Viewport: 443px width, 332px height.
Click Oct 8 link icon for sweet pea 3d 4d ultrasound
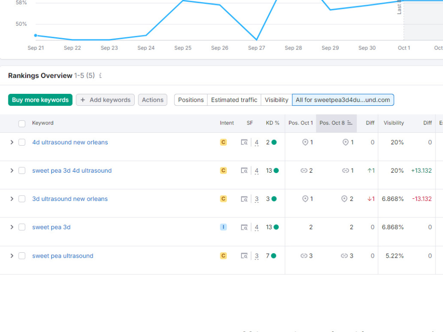(346, 170)
